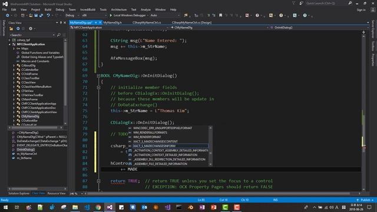The image size is (377, 212).
Task: Open the IncrediBuild menu
Action: point(88,9)
